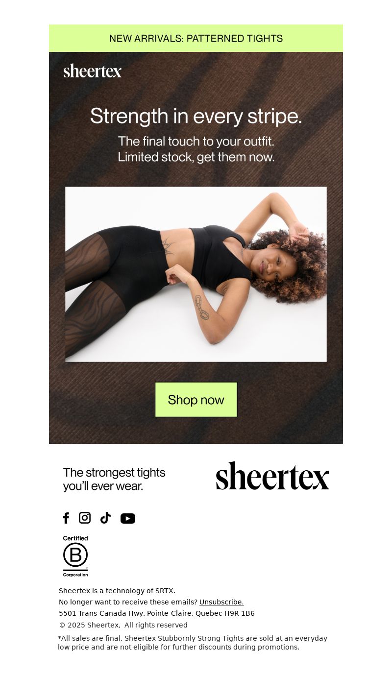Click 'No longer want to receive these emails?'
392x675 pixels.
[128, 602]
